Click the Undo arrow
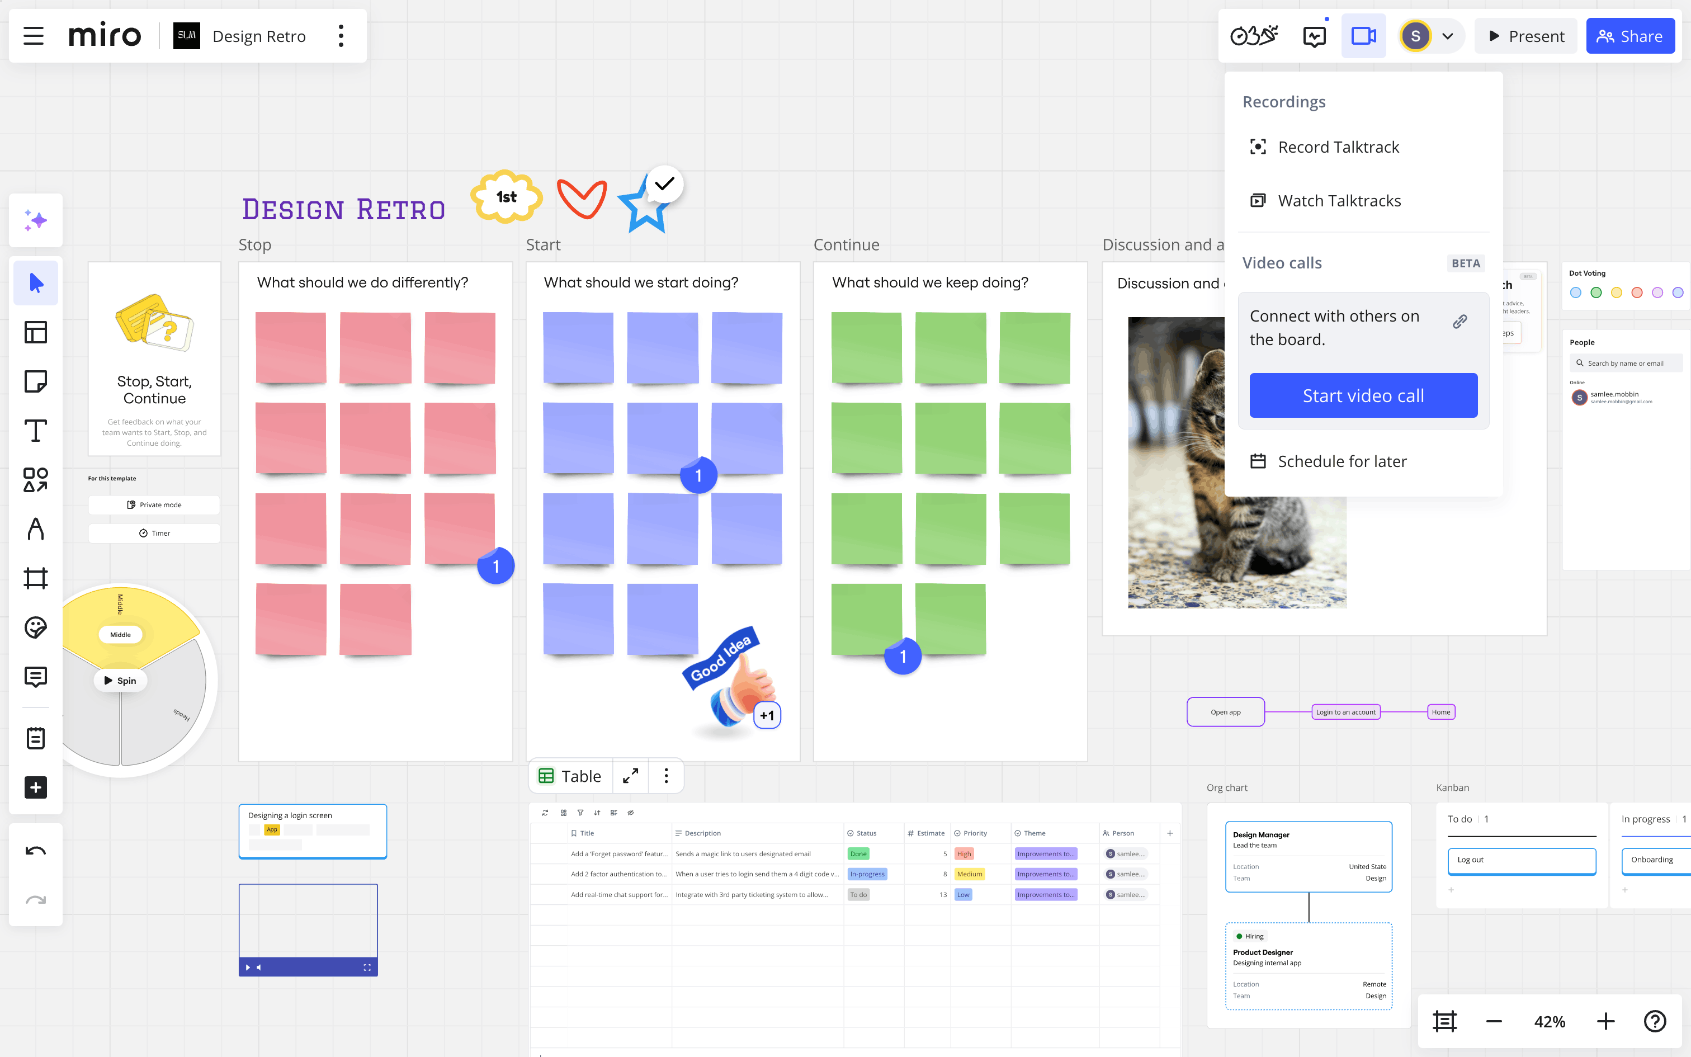The height and width of the screenshot is (1057, 1691). tap(35, 851)
